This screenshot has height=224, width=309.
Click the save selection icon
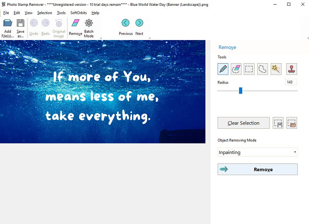click(x=278, y=123)
